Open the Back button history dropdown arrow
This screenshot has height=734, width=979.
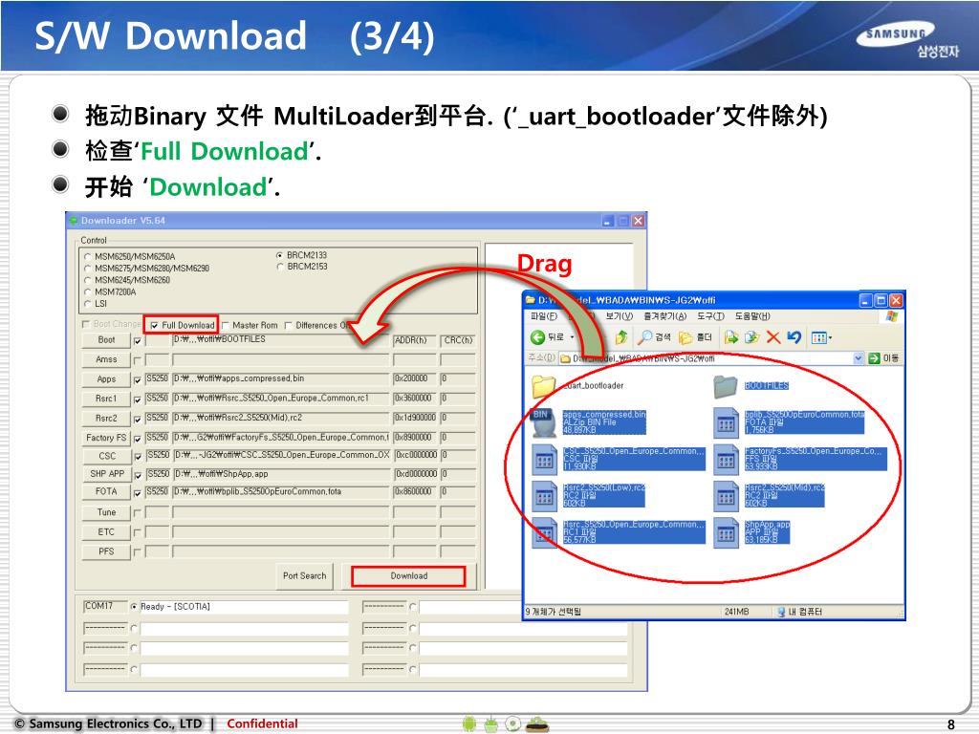[572, 337]
